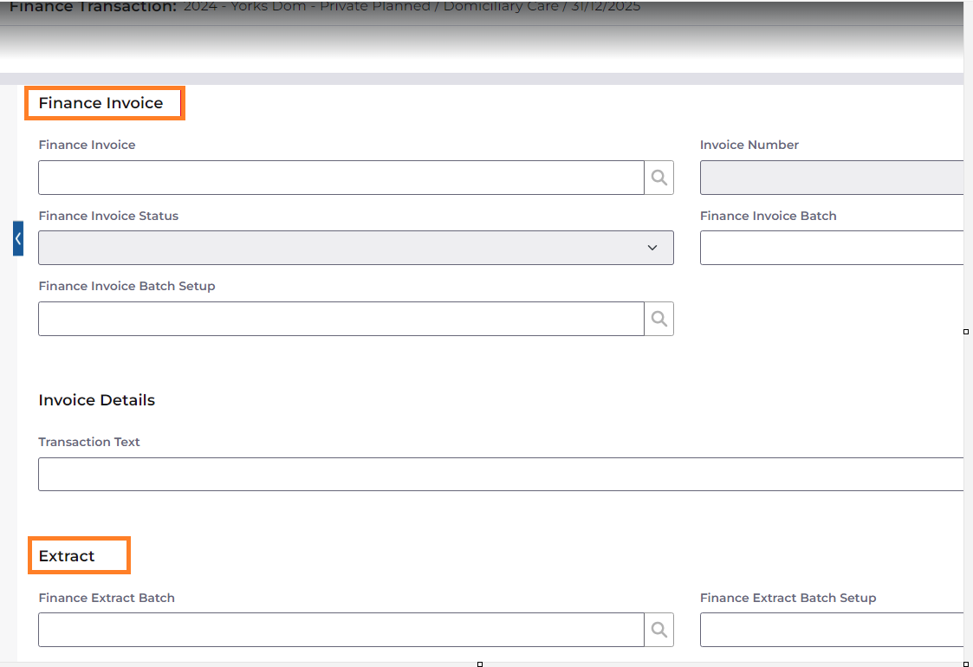This screenshot has width=973, height=667.
Task: Select the greyed Invoice Number field
Action: click(x=832, y=178)
